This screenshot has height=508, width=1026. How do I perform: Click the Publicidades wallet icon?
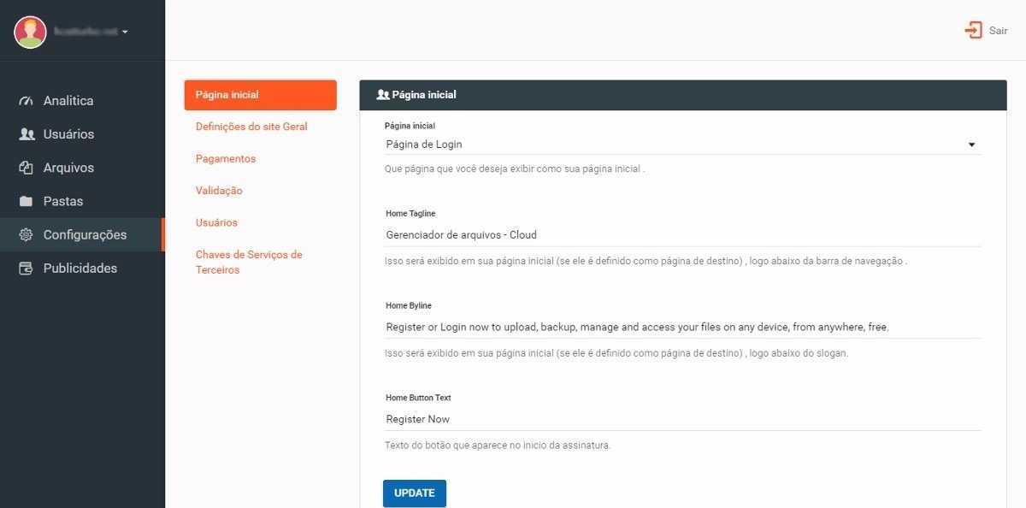coord(26,269)
